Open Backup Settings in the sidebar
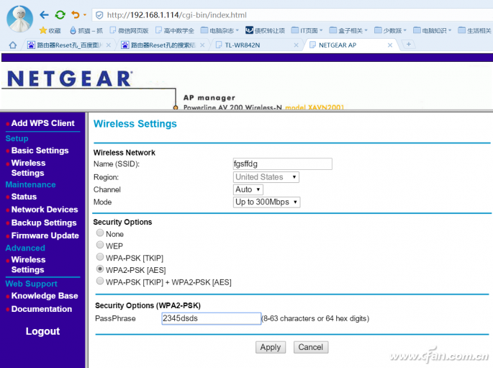Screen dimensions: 493x368 pos(44,223)
